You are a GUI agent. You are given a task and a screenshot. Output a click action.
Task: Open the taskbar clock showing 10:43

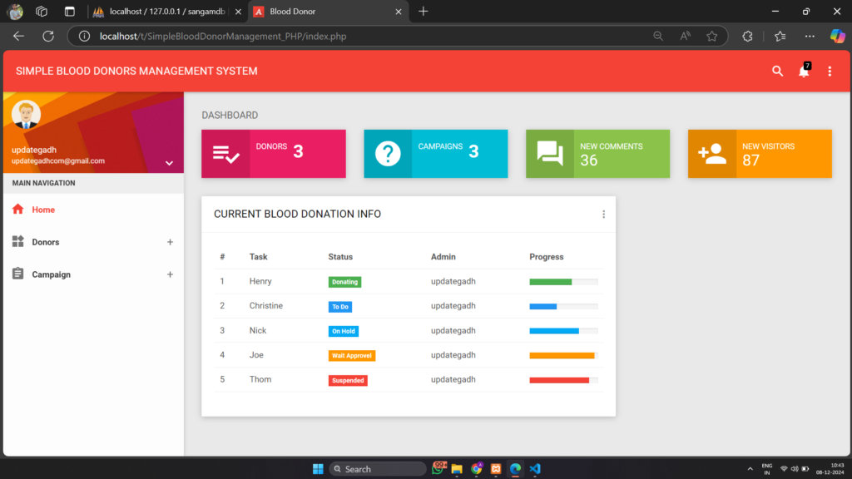pyautogui.click(x=830, y=469)
